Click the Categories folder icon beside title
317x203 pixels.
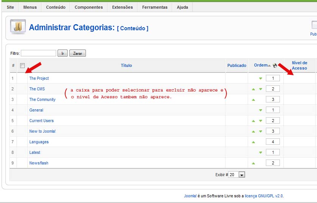(18, 26)
